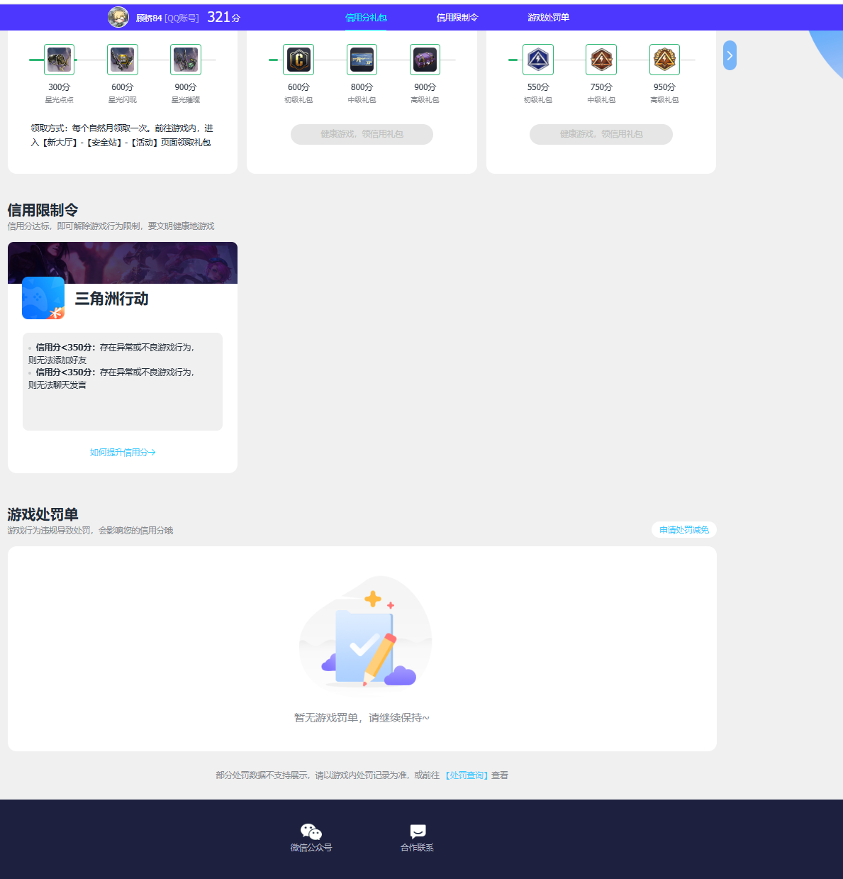Click 健康游戏 button under 600分 gift card

pos(362,134)
